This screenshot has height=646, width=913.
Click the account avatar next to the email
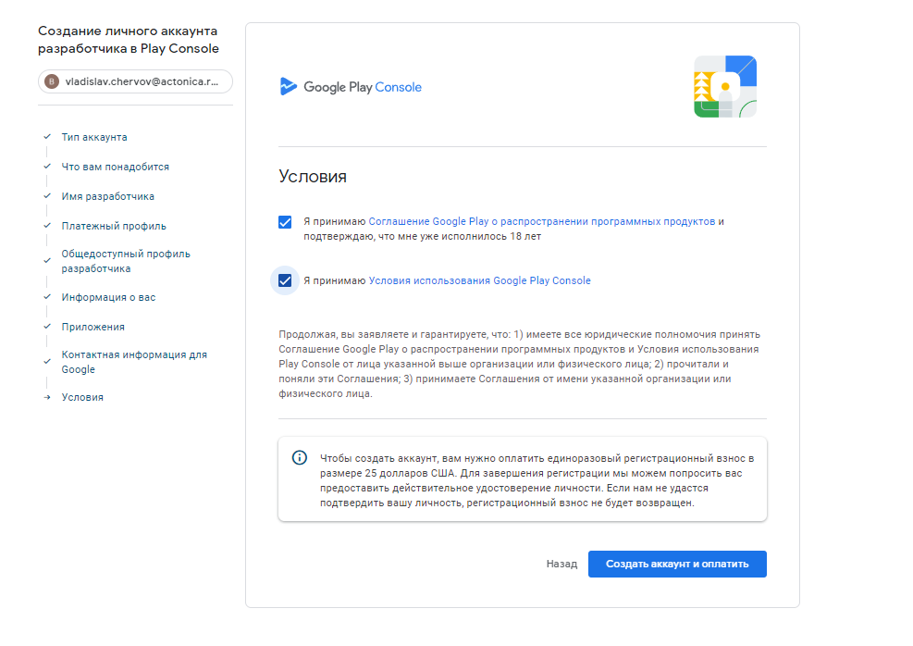pyautogui.click(x=52, y=82)
